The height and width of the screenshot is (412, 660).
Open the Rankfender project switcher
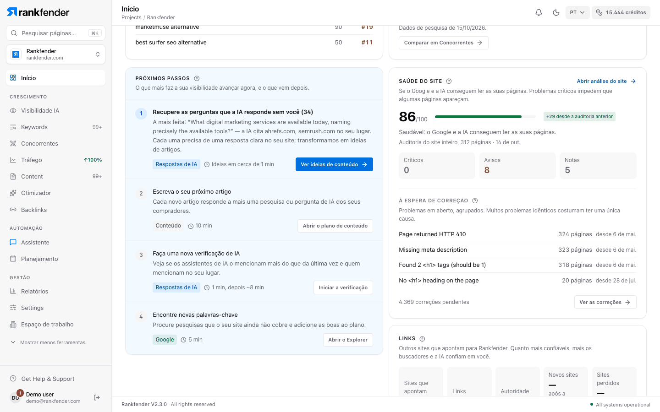pos(56,54)
